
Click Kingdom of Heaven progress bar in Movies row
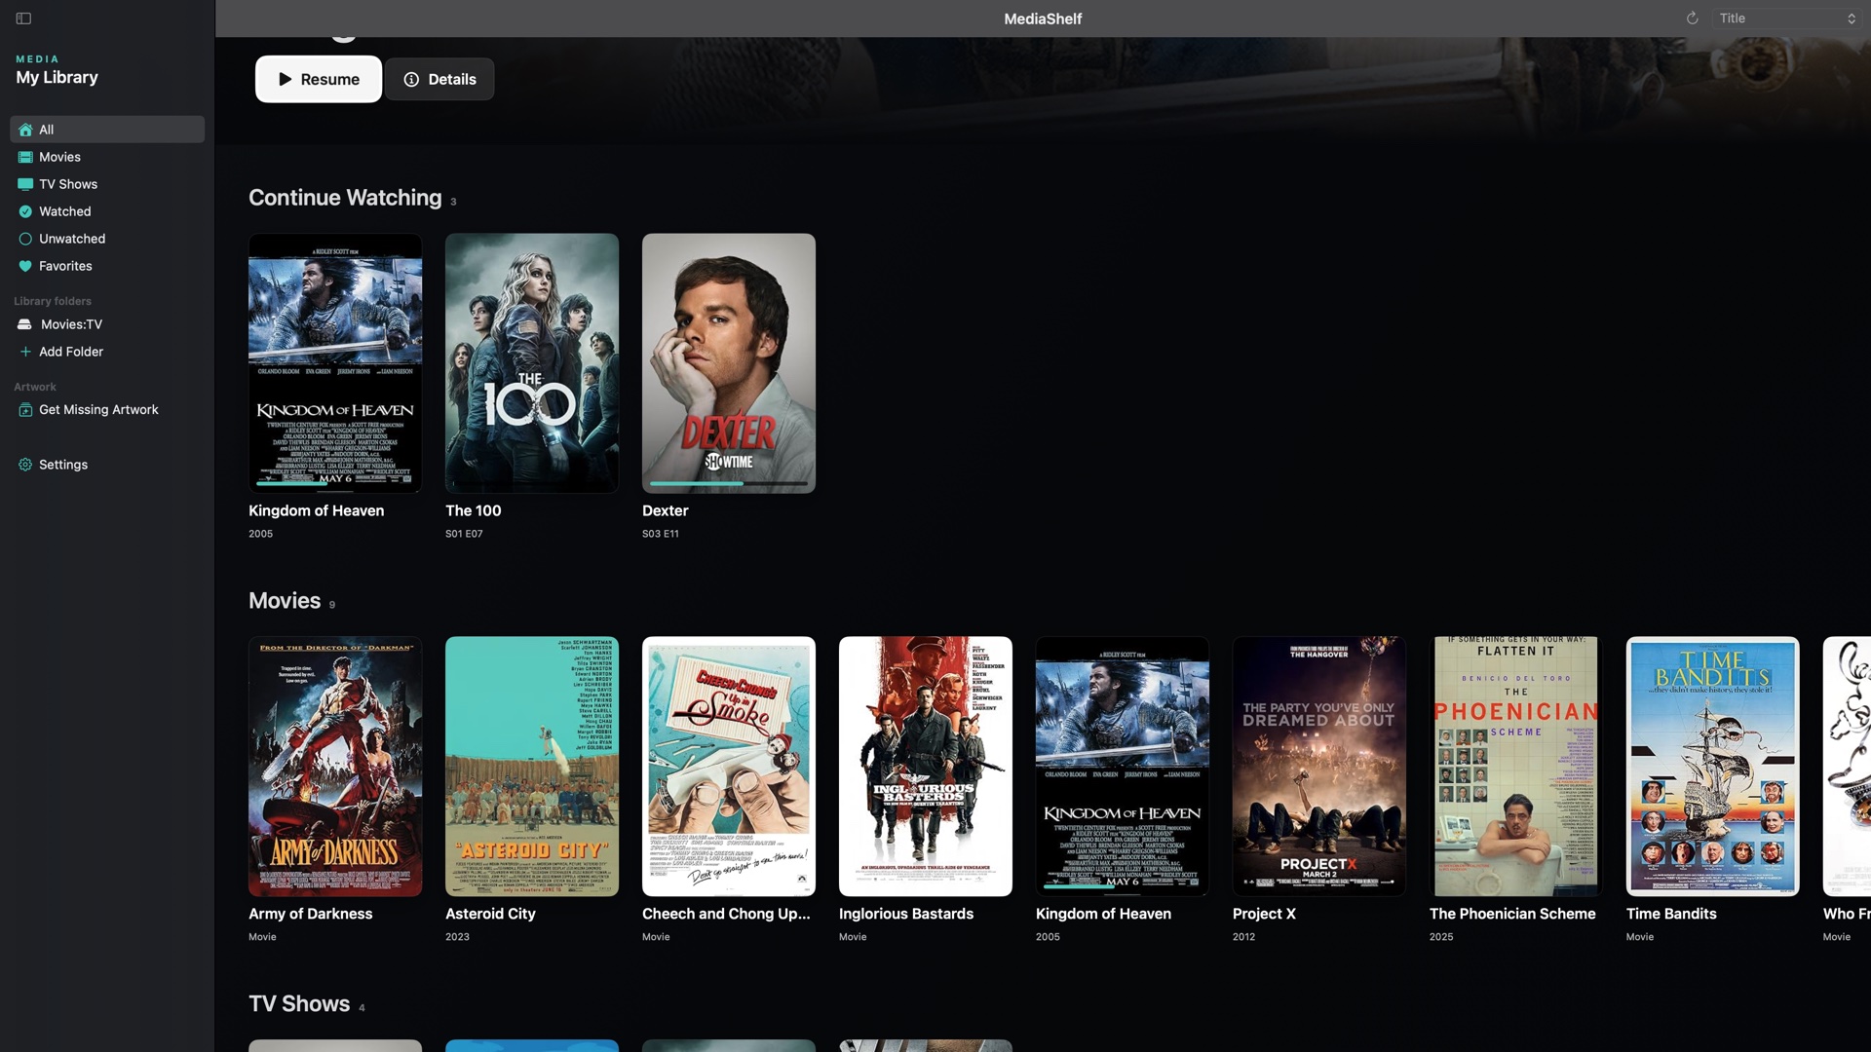1123,886
